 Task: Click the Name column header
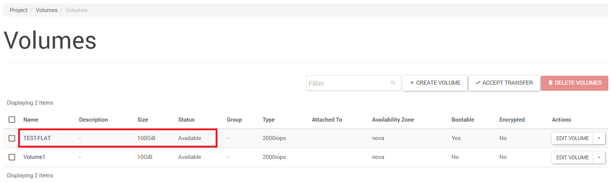31,120
